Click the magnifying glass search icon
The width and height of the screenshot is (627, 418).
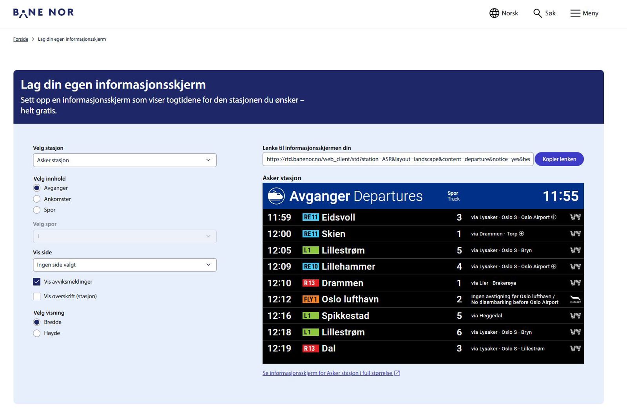click(x=537, y=13)
